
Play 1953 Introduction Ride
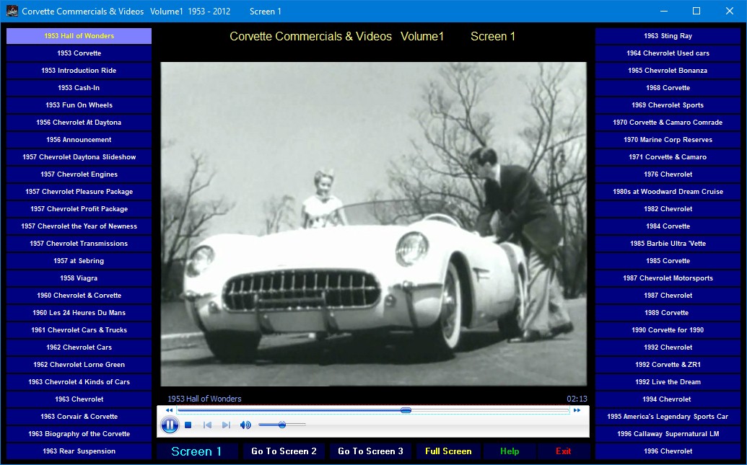[x=79, y=71]
